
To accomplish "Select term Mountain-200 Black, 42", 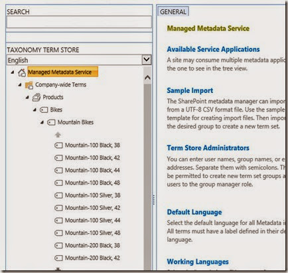I will pyautogui.click(x=92, y=258).
